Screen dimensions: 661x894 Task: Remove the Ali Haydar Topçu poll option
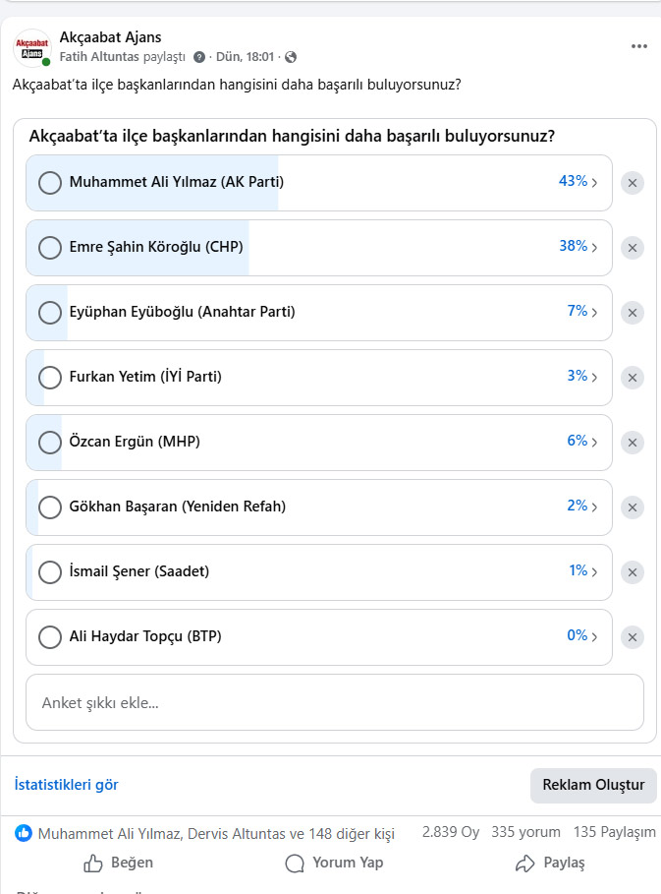(633, 637)
